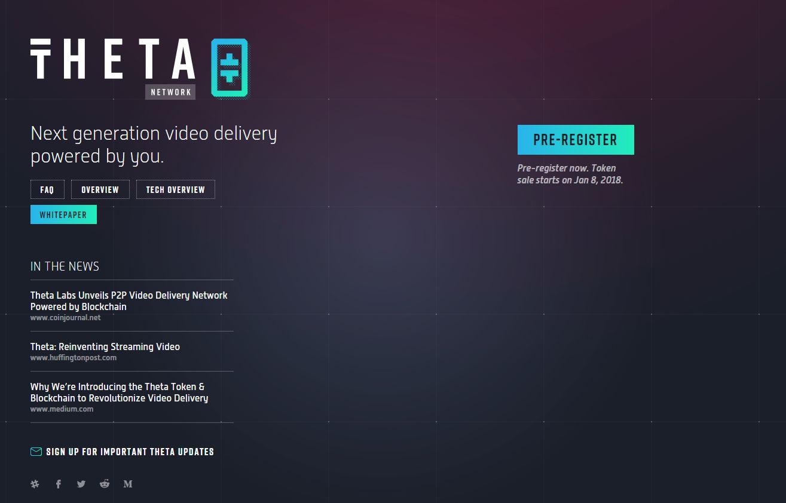
Task: Open Theta: Reinventing Streaming Video article
Action: (x=105, y=346)
